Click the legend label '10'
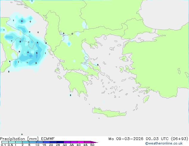Viewport: 189px width, 146px height. tap(37, 145)
